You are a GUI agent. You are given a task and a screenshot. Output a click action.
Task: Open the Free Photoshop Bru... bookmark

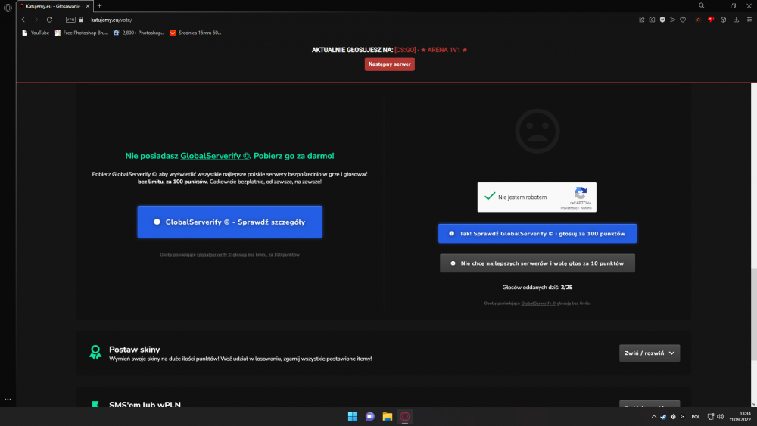[81, 33]
